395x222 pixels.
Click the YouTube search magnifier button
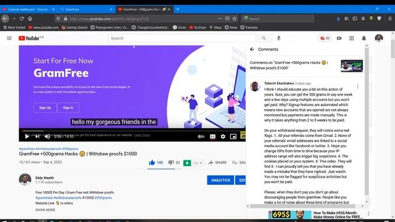coord(264,38)
